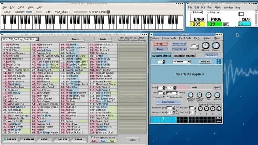Click the Soft instrument name field

(x=194, y=88)
